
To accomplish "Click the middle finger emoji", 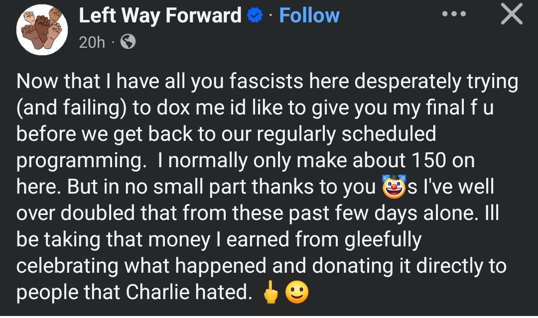I will point(270,292).
